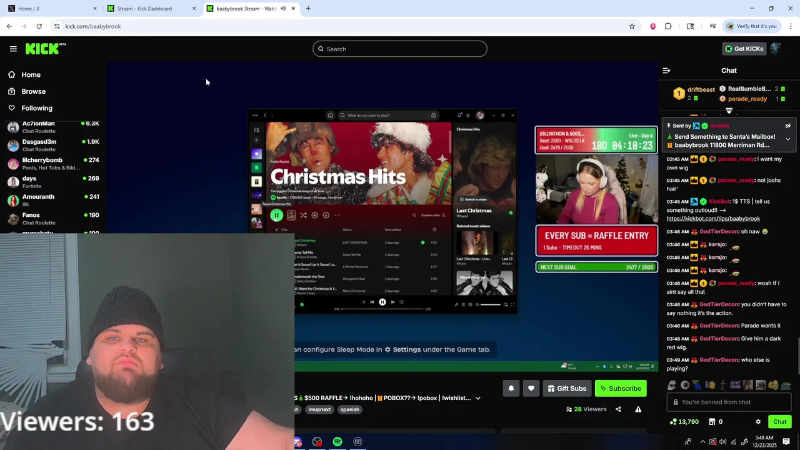Open Browse in sidebar

pyautogui.click(x=33, y=91)
